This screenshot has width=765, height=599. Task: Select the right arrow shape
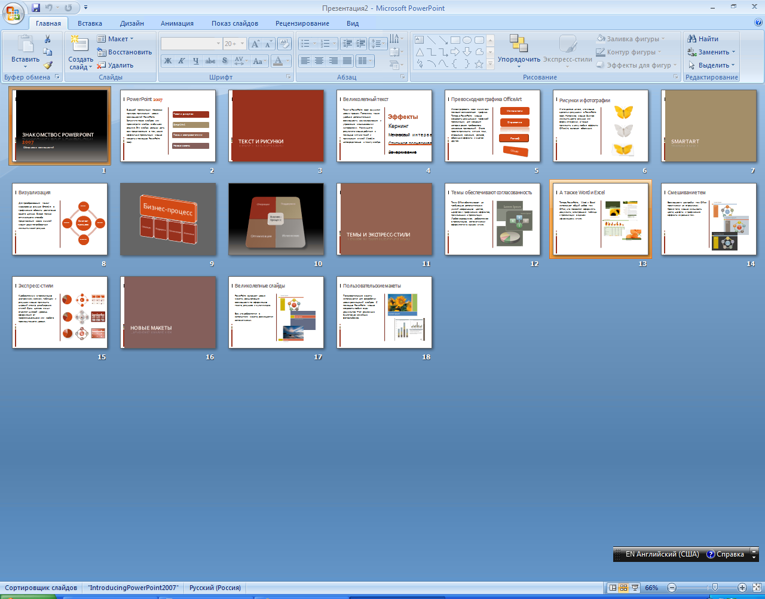455,52
